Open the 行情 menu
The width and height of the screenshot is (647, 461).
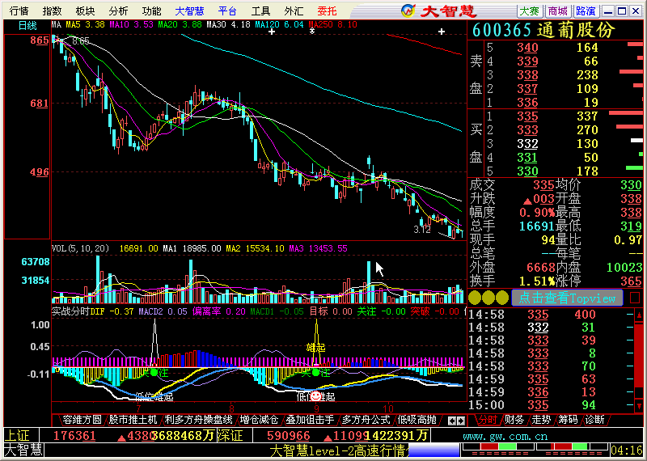click(19, 11)
